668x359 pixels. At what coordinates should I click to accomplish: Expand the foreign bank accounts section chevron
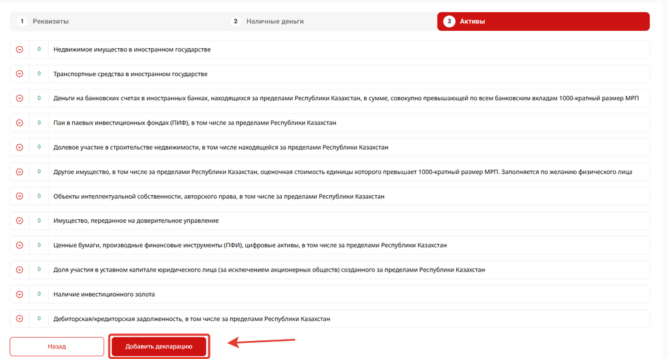pyautogui.click(x=19, y=98)
